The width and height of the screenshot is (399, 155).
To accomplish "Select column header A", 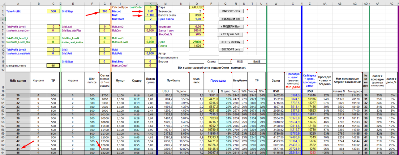I will click(x=18, y=3).
